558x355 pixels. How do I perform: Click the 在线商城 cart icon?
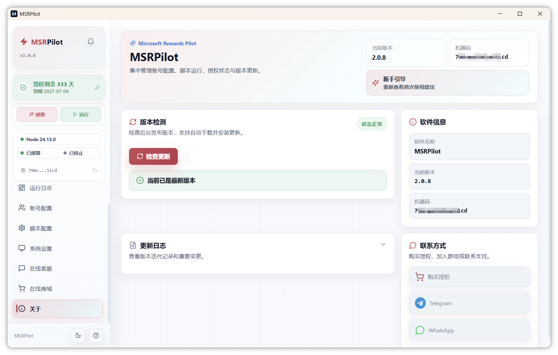click(22, 288)
